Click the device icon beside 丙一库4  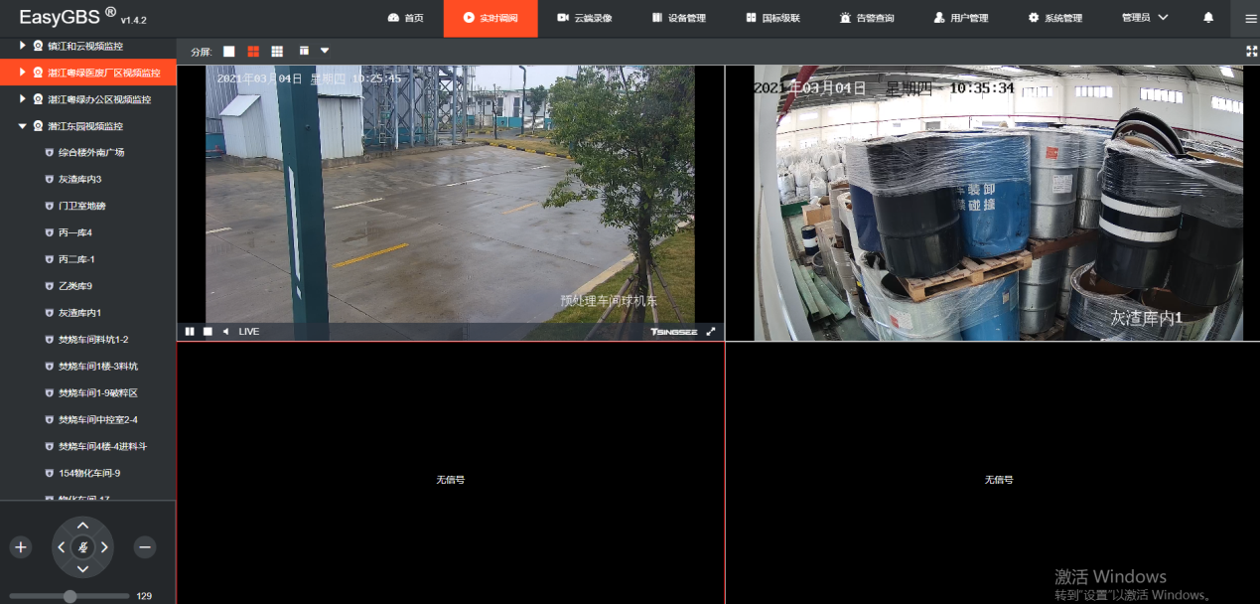point(49,233)
